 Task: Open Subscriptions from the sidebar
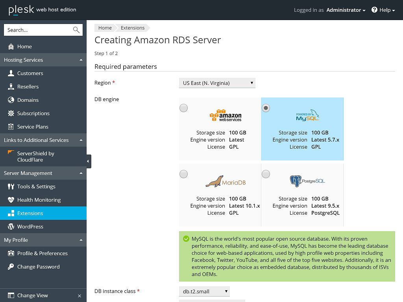(x=34, y=113)
